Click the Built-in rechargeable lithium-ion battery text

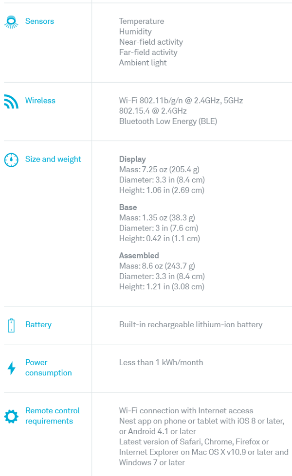(x=191, y=325)
